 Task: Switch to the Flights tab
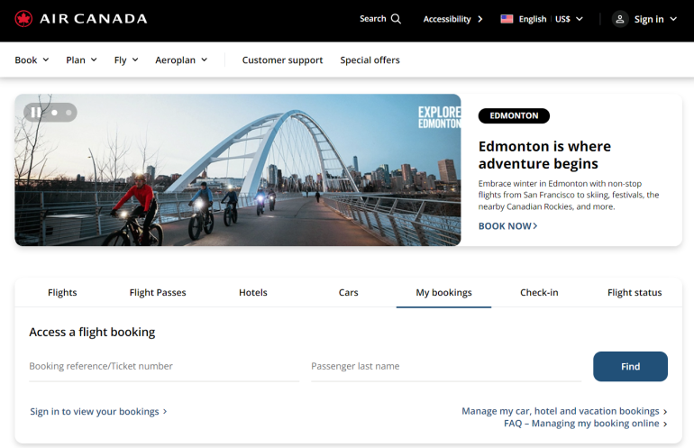[62, 293]
